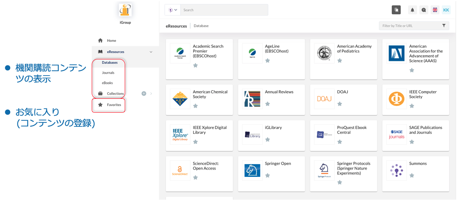Toggle favorite star for Summons

412,175
